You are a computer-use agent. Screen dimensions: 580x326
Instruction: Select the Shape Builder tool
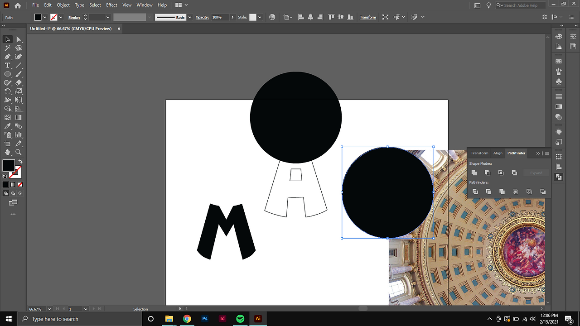coord(8,109)
